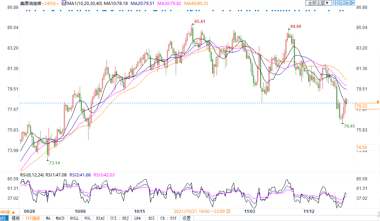Switch to the MACD indicator tab
Viewport: 380px width, 221px height.
pos(60,218)
